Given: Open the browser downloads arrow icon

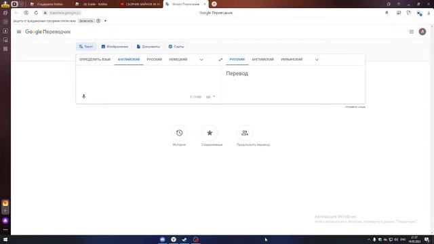Looking at the screenshot, I should [x=429, y=13].
